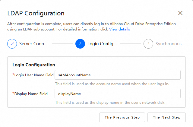Click the network disk display name hint
The width and height of the screenshot is (193, 127).
point(110,102)
